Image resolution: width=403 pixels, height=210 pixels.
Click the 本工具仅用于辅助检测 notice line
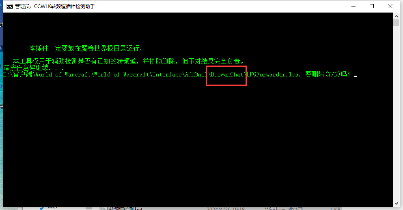tap(129, 61)
